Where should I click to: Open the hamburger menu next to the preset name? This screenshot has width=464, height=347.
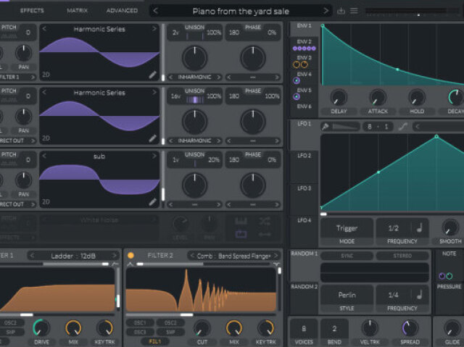tap(354, 11)
